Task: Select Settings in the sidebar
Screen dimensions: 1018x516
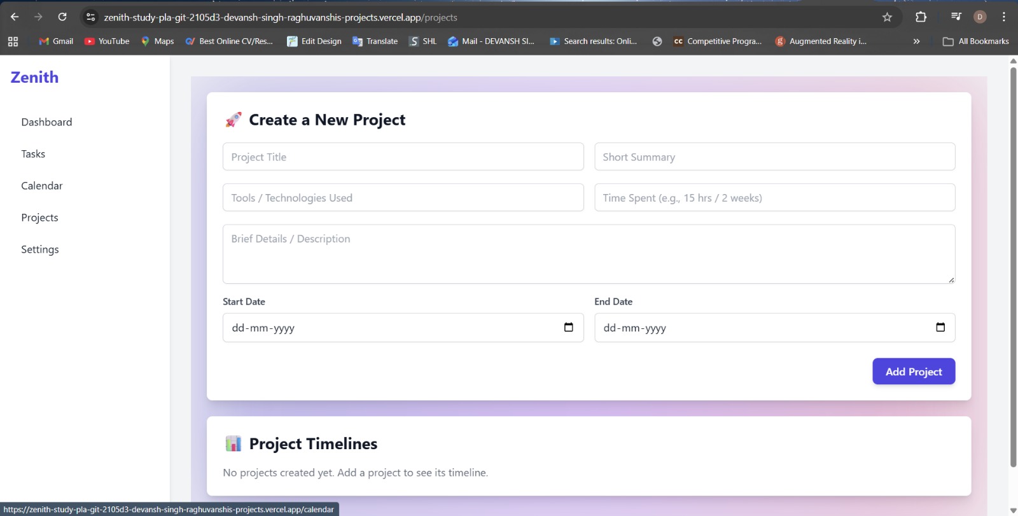Action: 40,249
